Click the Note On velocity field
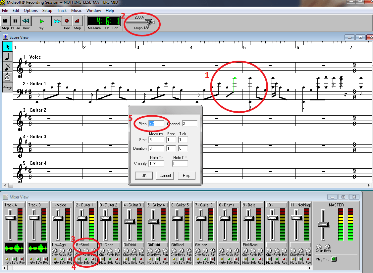Screen dimensions: 373x273 pyautogui.click(x=156, y=164)
